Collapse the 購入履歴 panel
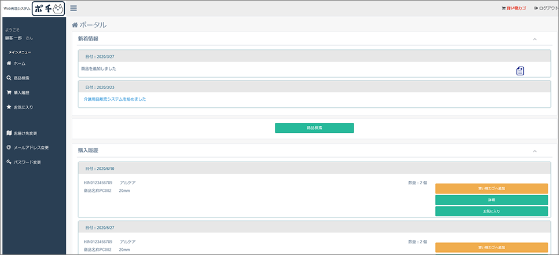The image size is (559, 255). (535, 151)
